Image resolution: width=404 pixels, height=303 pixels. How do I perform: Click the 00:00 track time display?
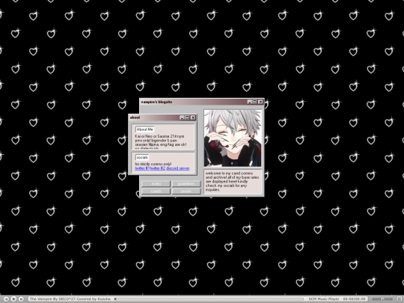tap(355, 299)
